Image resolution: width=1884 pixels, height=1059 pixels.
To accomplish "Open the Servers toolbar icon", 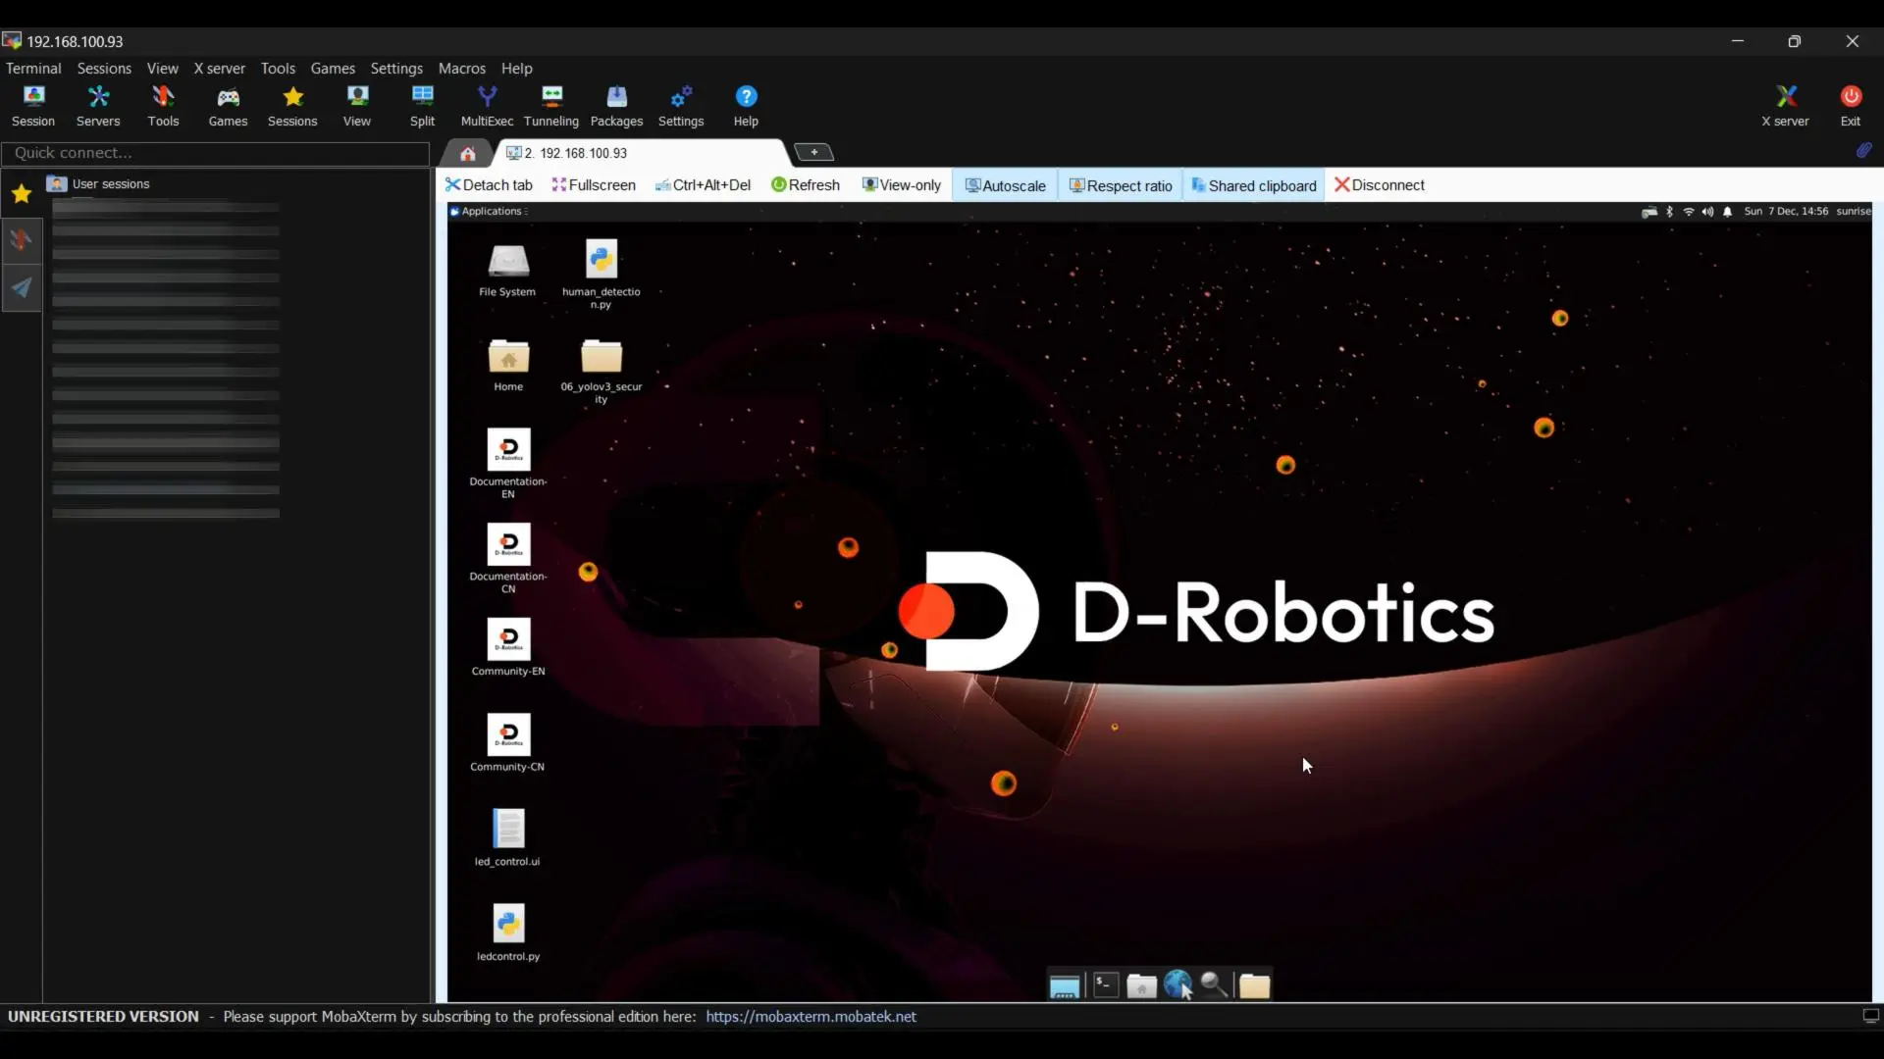I will click(98, 105).
